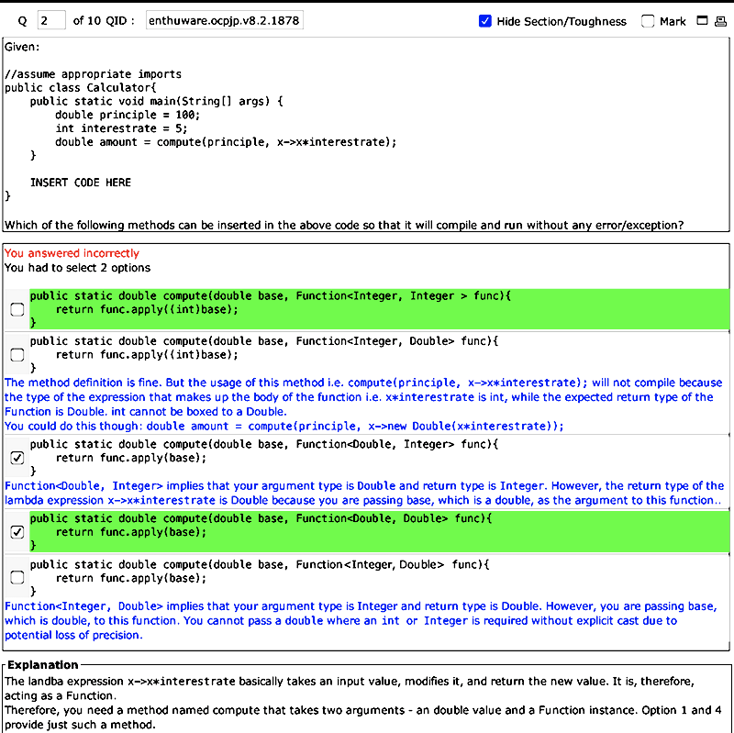This screenshot has width=734, height=733.
Task: Select the Function<Integer, Double> option with func.apply(base)
Action: click(x=17, y=577)
